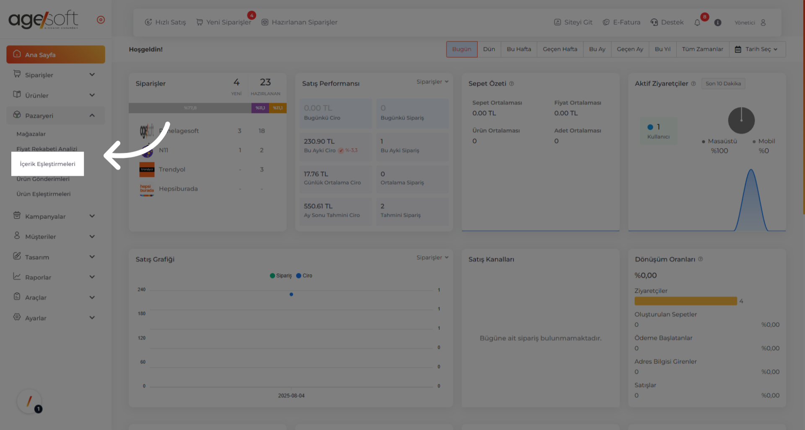Click the Ayarlar gear icon
Image resolution: width=805 pixels, height=430 pixels.
point(17,317)
